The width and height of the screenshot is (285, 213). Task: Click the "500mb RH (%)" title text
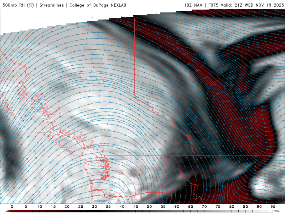tap(18, 5)
